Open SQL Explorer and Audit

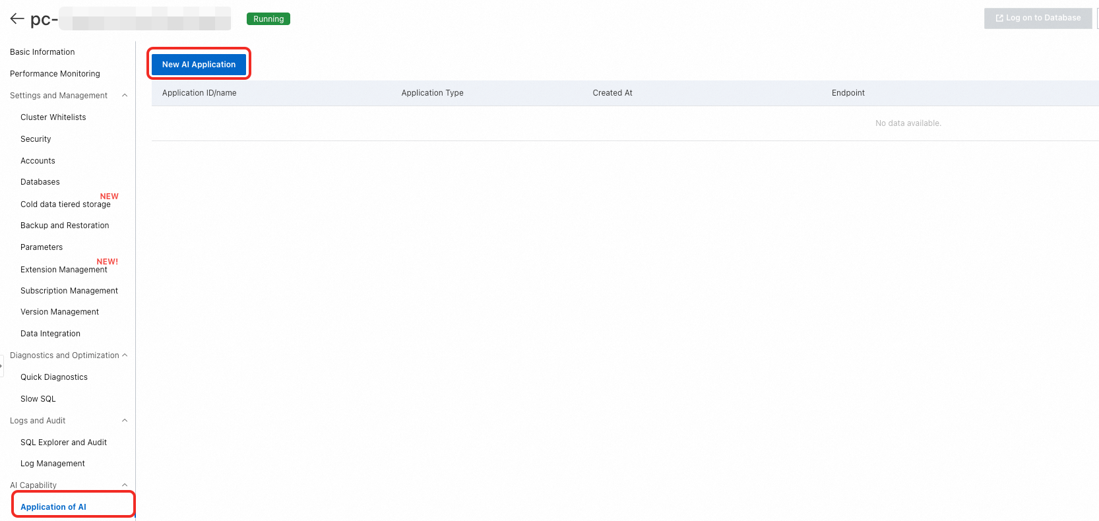point(63,443)
